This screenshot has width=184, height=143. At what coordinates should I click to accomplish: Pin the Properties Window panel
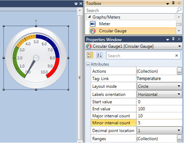[x=173, y=39]
